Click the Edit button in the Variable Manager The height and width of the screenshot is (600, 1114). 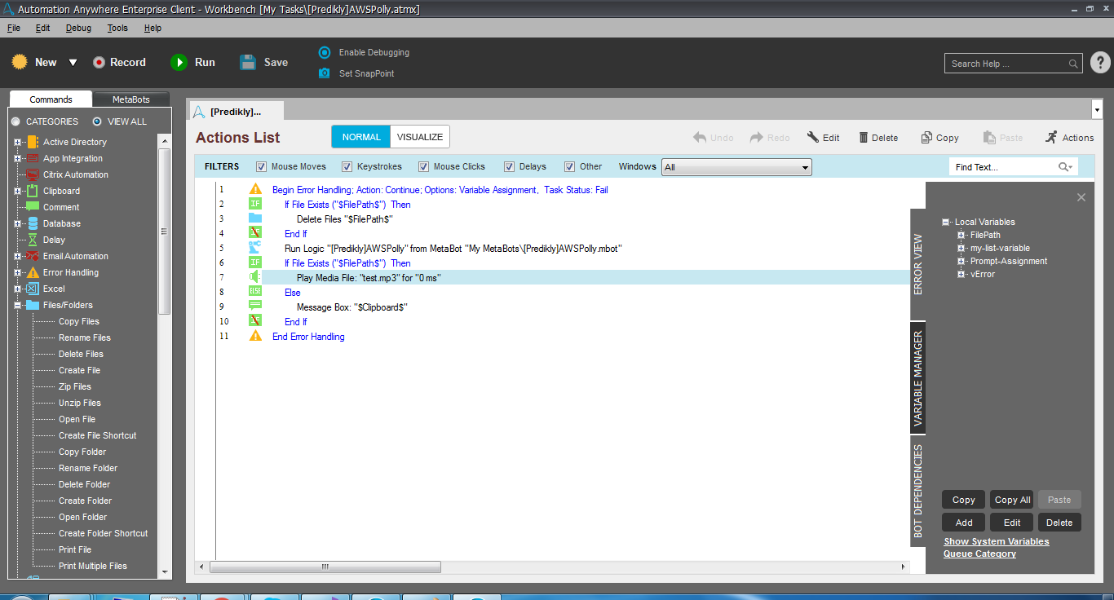[x=1012, y=523]
